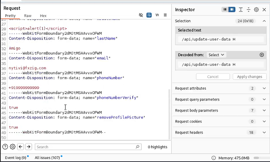
Task: Select Inspector single-column layout icon
Action: click(x=225, y=9)
